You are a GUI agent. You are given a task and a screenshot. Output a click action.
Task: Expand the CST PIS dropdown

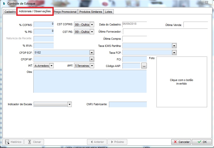point(92,32)
